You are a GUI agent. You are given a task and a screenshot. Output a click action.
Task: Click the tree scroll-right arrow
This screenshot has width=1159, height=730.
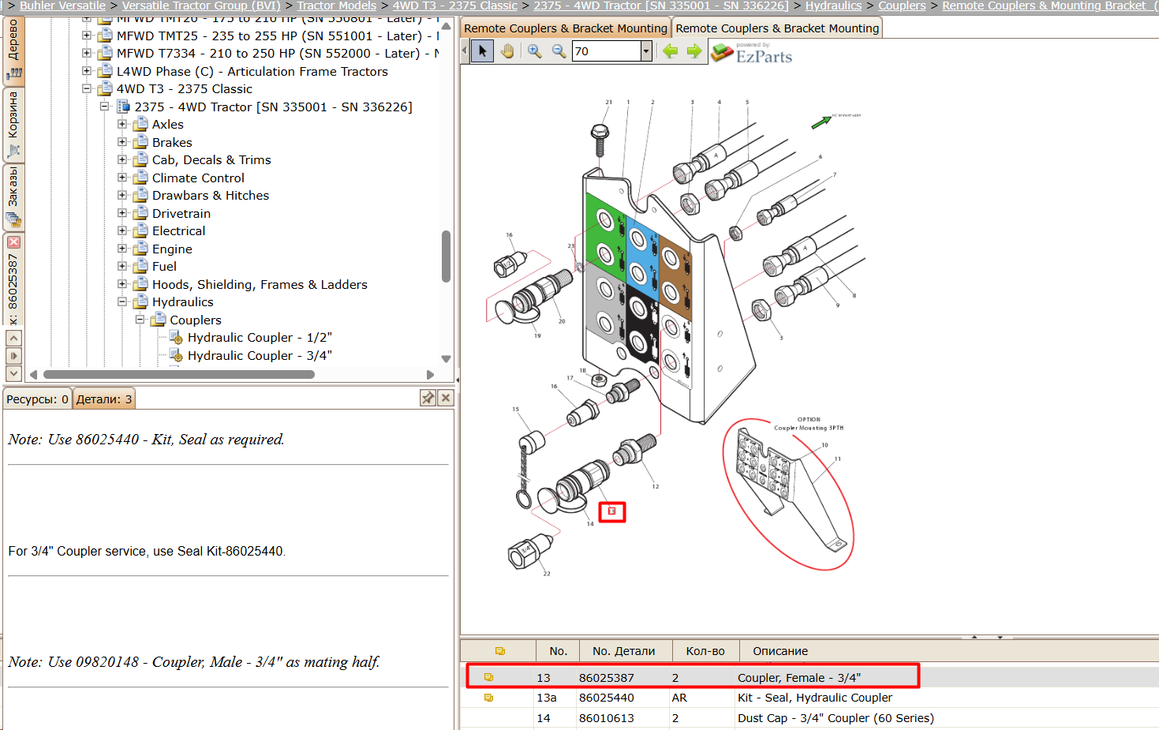click(430, 374)
